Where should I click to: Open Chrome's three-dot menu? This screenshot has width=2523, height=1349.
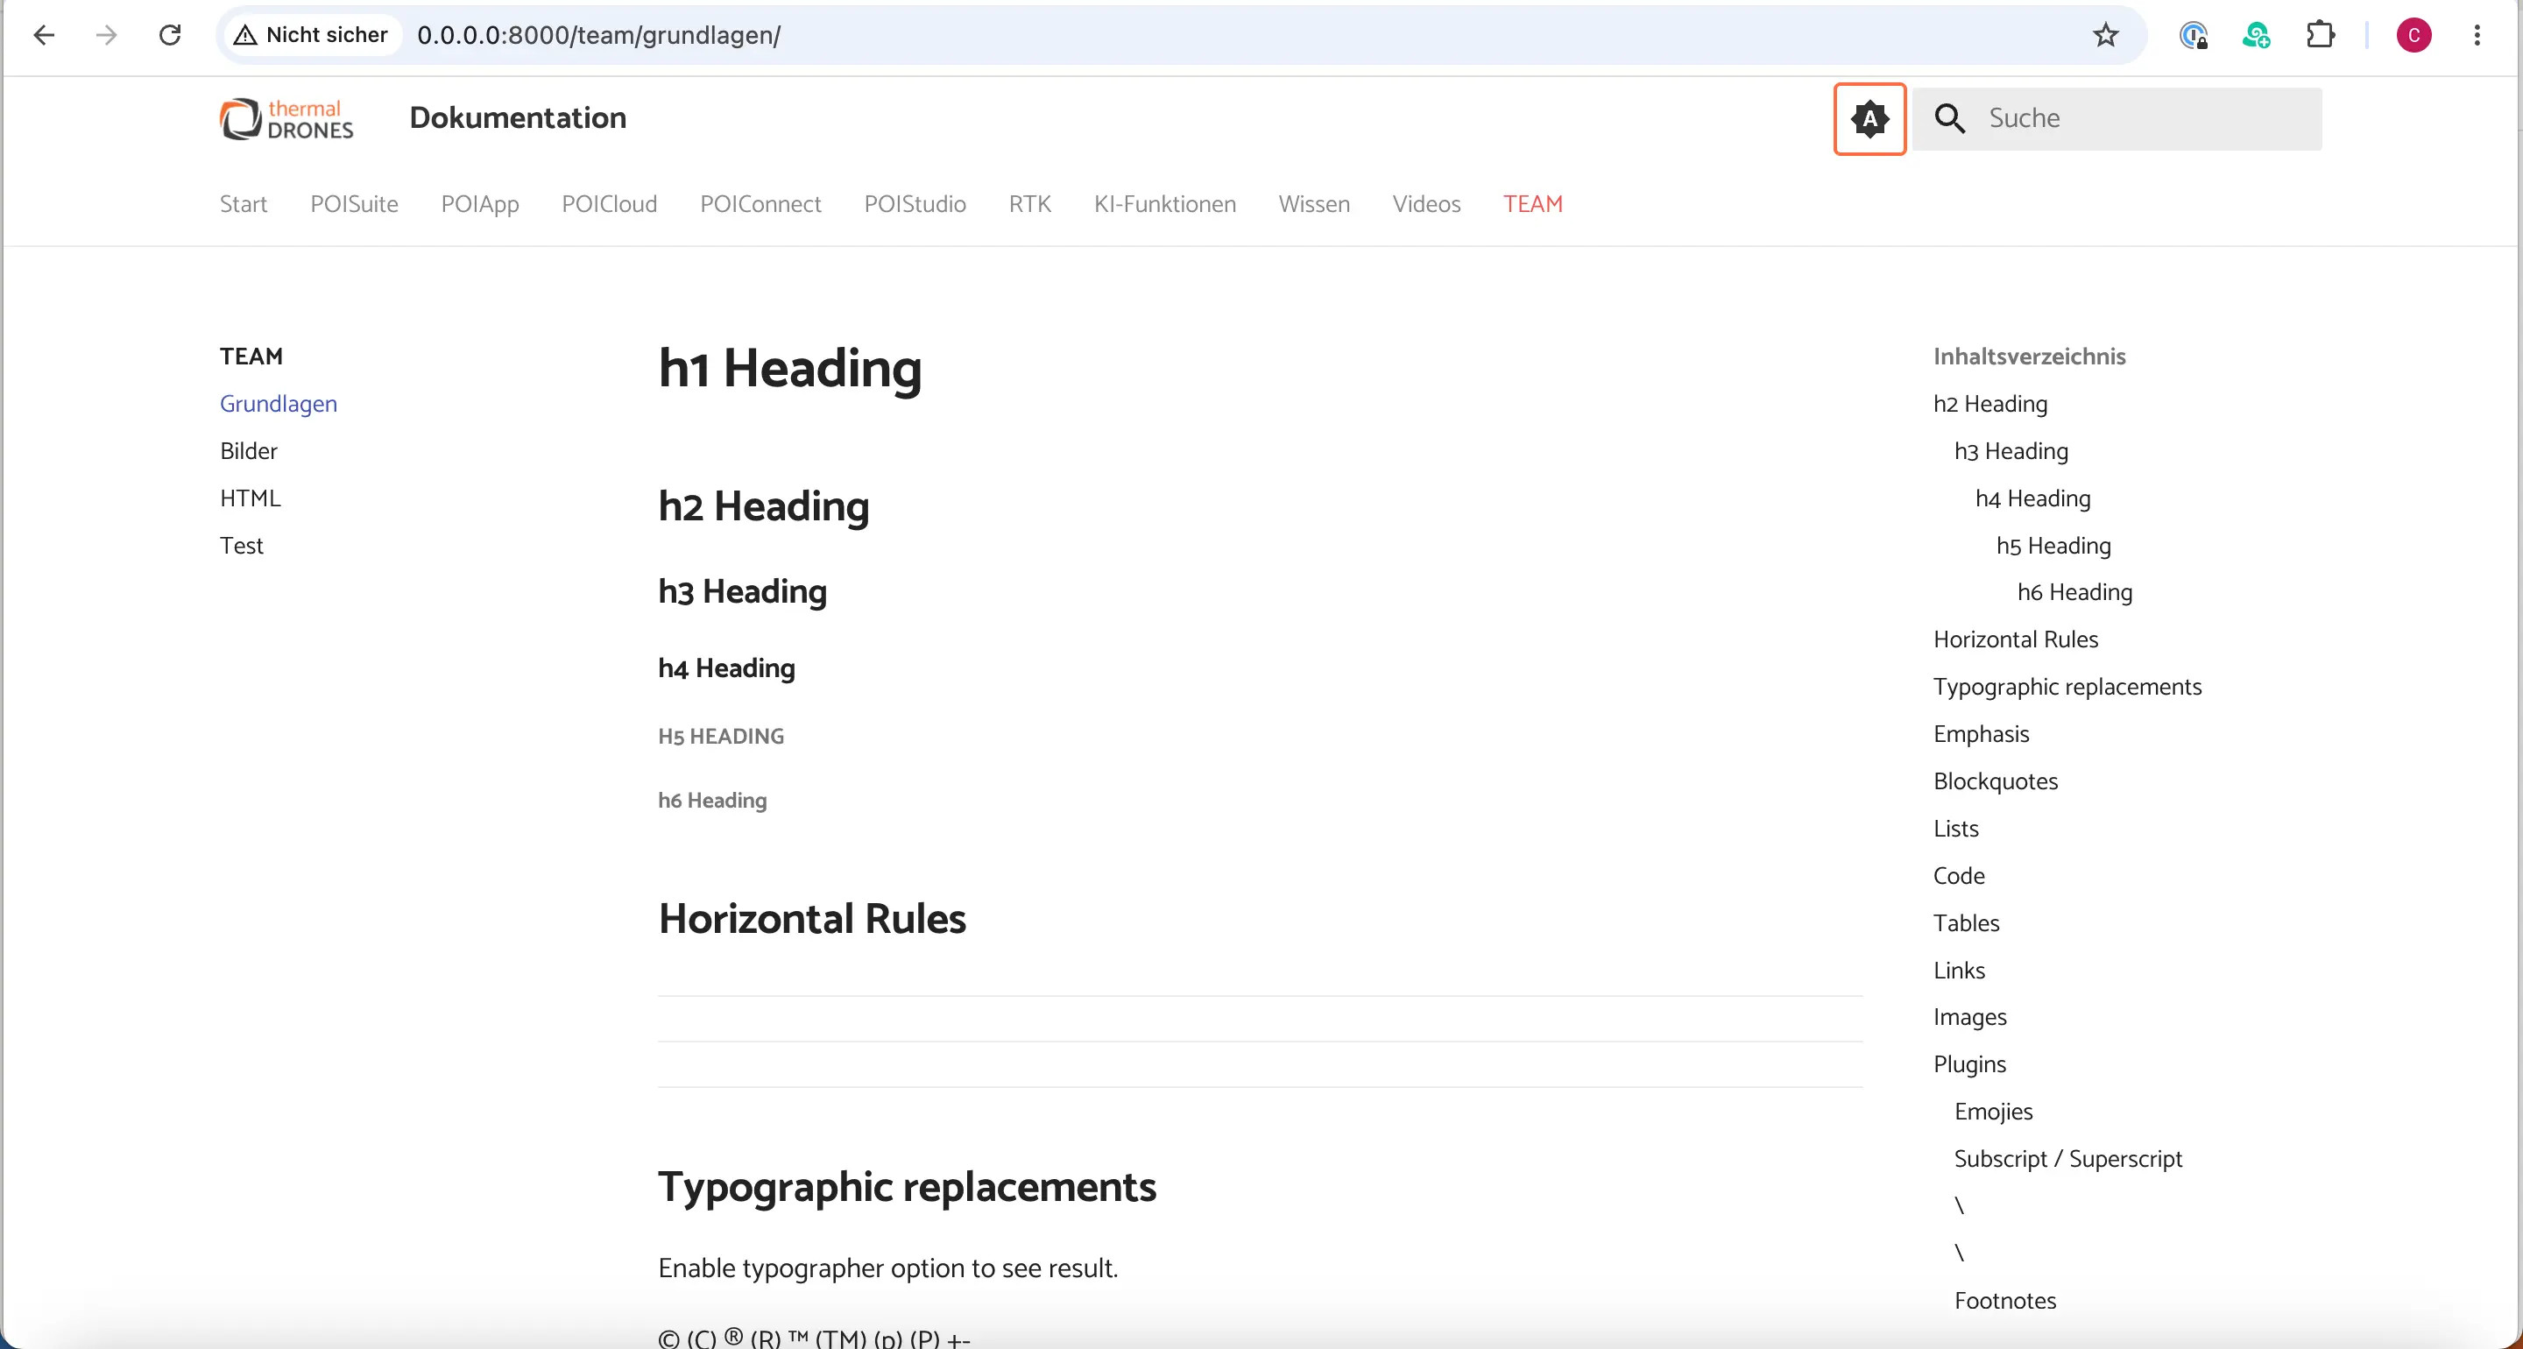click(x=2477, y=35)
